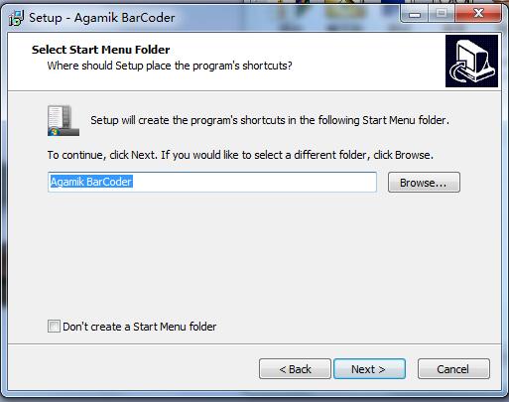The height and width of the screenshot is (402, 509).
Task: Click the greyed-out maximize button
Action: [442, 14]
